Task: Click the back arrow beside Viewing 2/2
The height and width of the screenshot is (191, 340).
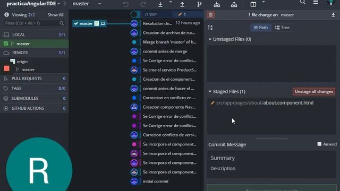Action: click(6, 15)
